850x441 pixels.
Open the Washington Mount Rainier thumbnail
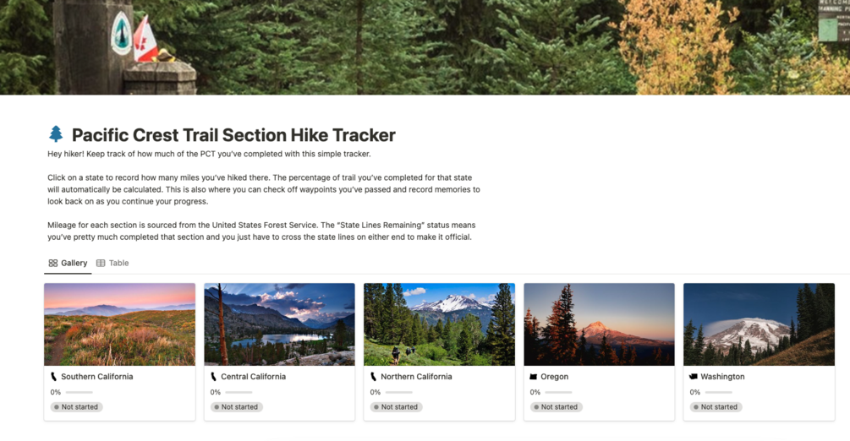click(759, 324)
